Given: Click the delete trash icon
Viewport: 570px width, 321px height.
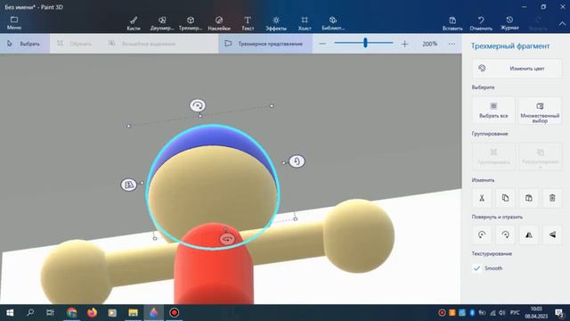Looking at the screenshot, I should (x=552, y=198).
